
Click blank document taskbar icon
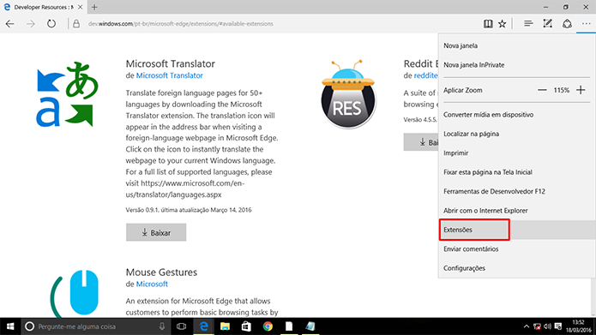point(289,326)
